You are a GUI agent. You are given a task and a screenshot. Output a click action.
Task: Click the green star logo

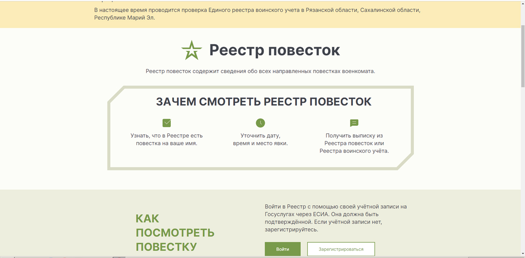[192, 50]
